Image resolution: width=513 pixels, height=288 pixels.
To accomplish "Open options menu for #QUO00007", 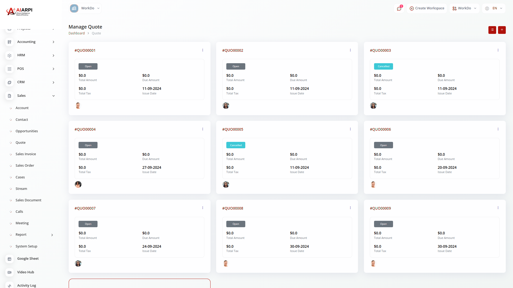I will 203,208.
